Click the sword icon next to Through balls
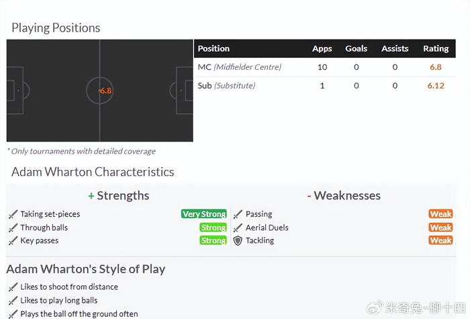The width and height of the screenshot is (470, 319). (x=13, y=228)
